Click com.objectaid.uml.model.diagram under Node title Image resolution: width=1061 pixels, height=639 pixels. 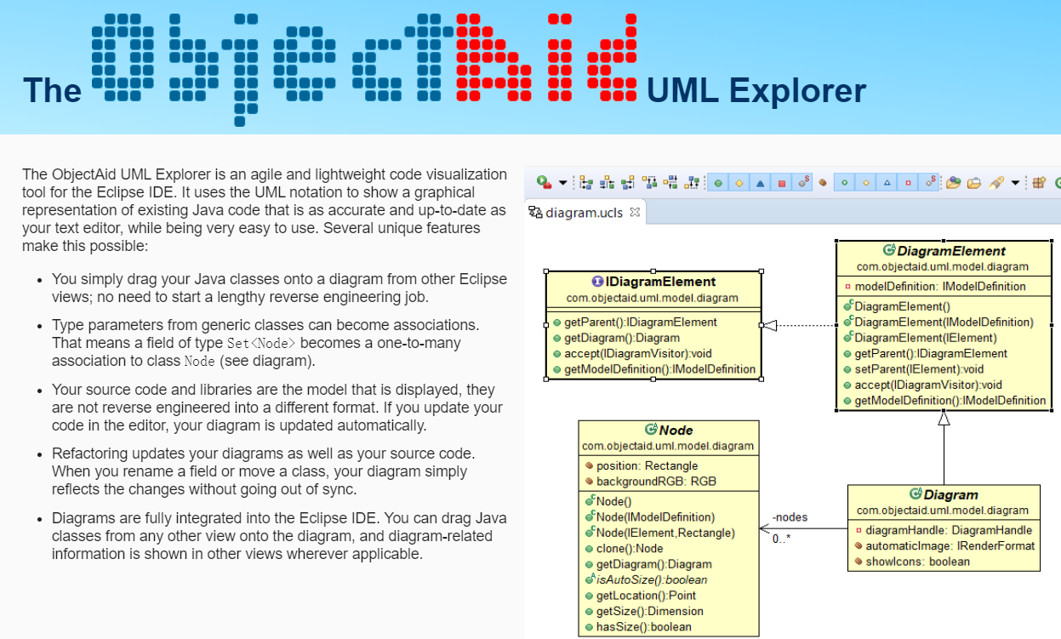[668, 446]
